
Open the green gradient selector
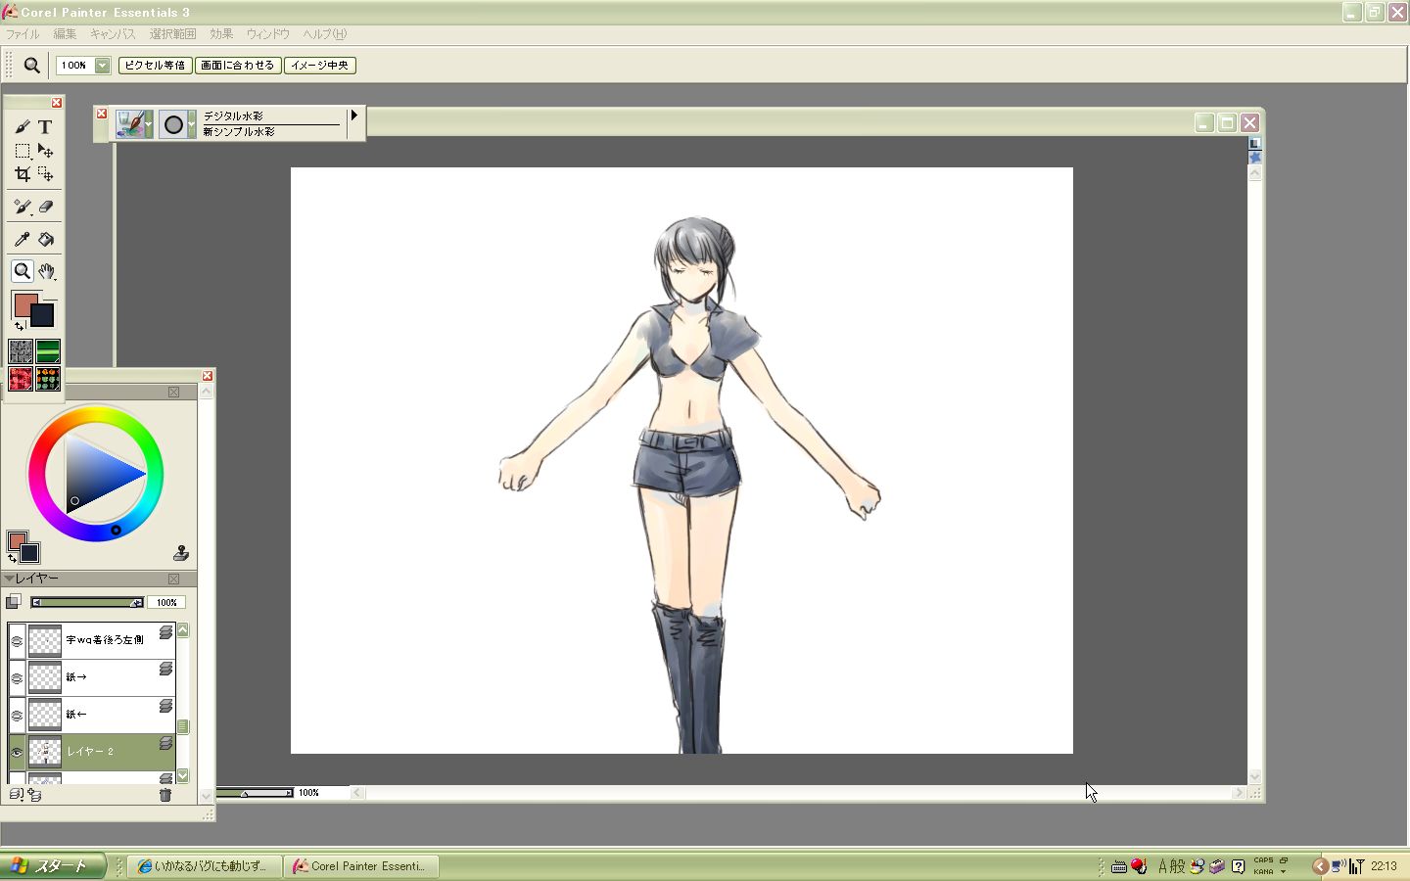coord(48,350)
